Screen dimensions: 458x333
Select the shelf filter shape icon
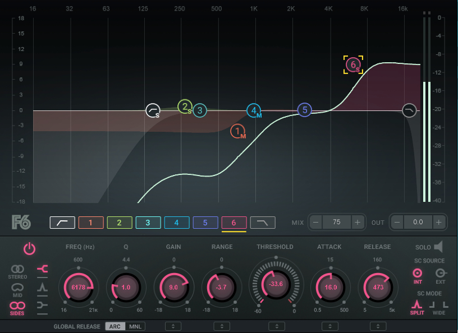(42, 270)
